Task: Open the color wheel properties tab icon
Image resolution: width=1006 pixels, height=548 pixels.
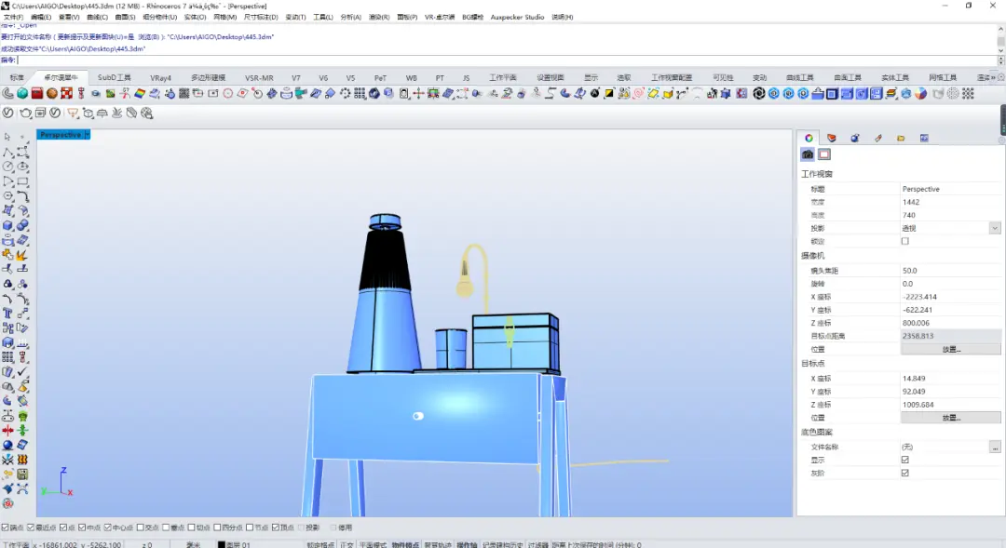Action: 809,138
